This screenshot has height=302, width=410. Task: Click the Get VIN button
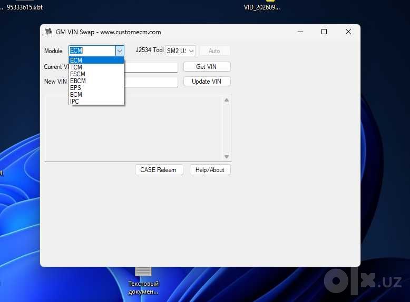(x=207, y=67)
